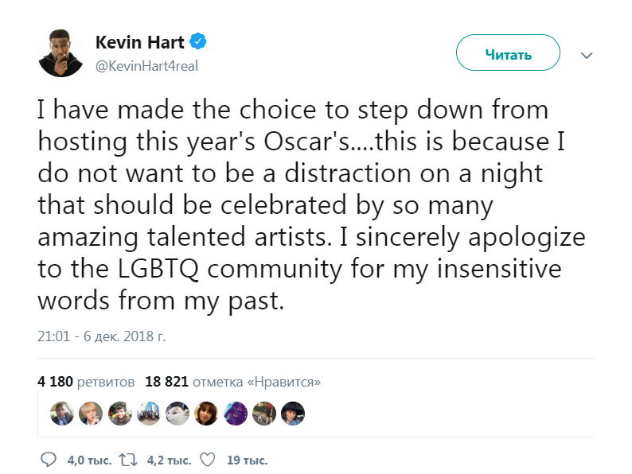
Task: Click the blue verified badge
Action: (x=204, y=42)
